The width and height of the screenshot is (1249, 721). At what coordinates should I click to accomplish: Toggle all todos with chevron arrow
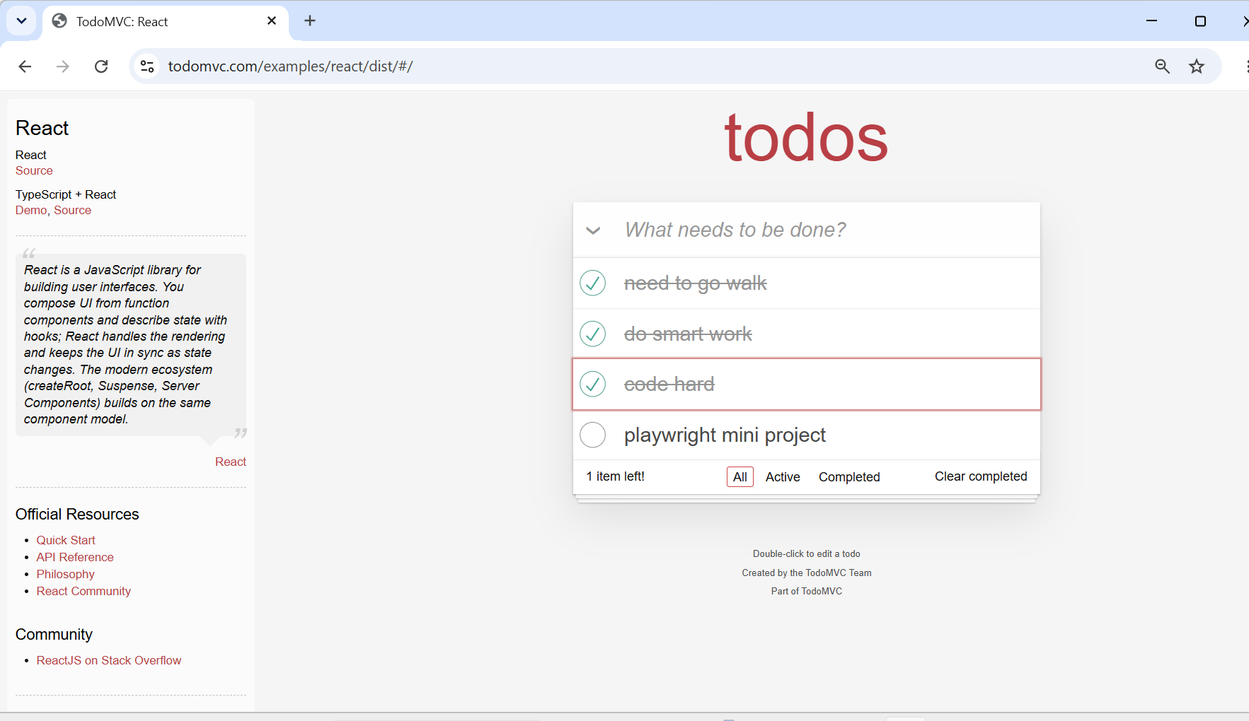593,230
